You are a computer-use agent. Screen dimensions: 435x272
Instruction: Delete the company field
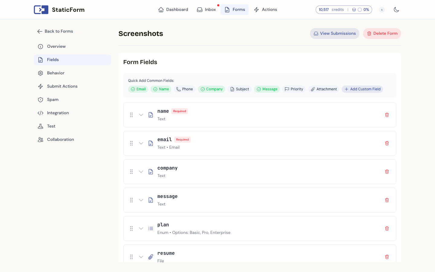(x=387, y=172)
